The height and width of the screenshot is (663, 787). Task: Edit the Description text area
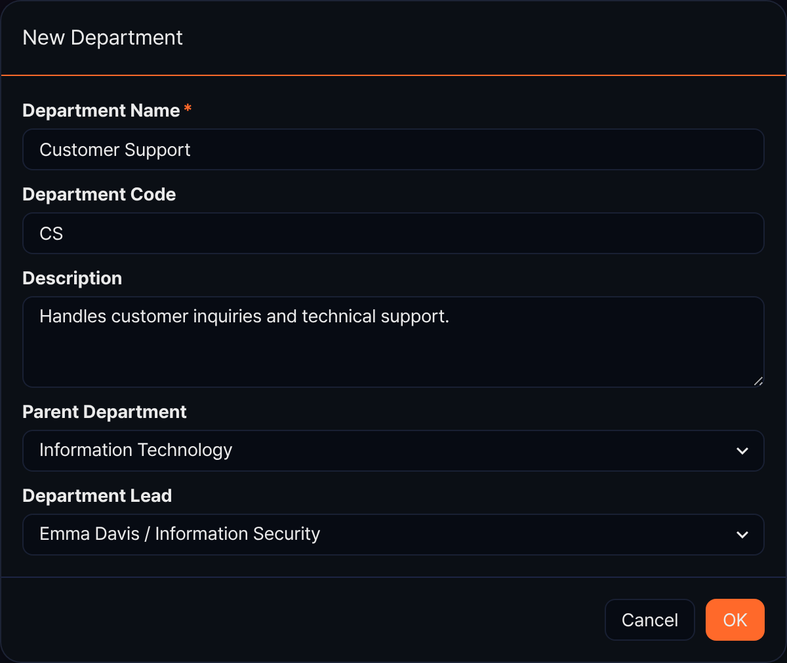tap(393, 342)
